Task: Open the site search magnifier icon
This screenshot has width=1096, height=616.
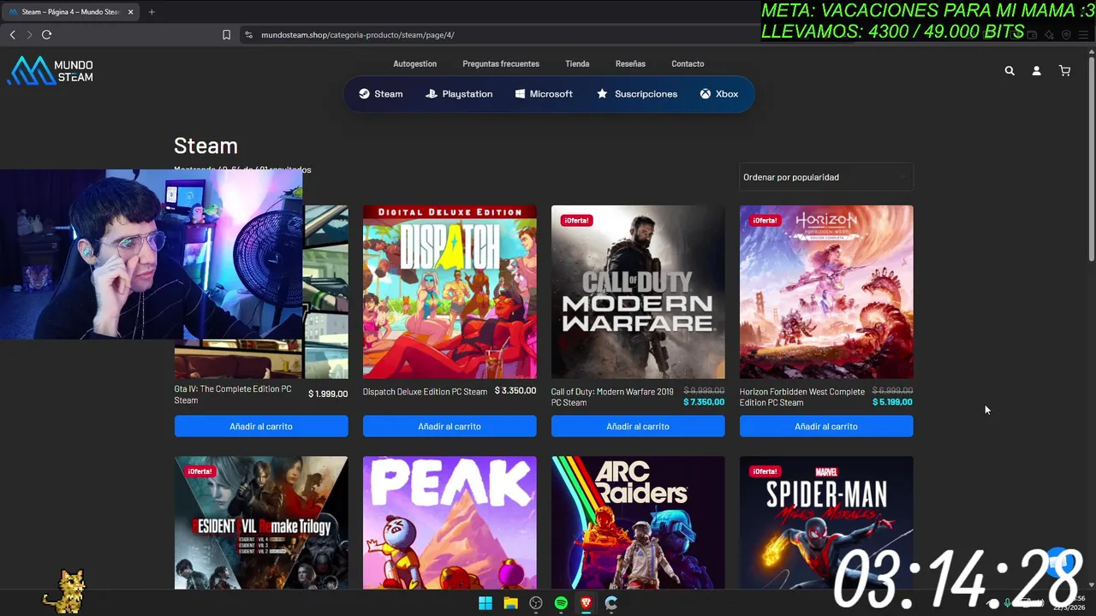Action: [x=1010, y=71]
